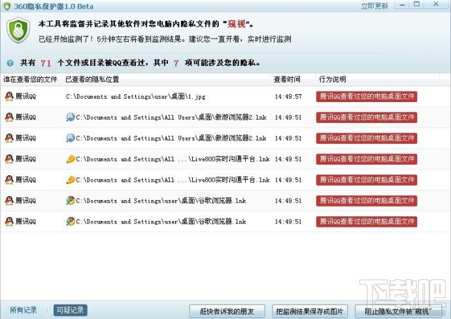Click the blue info icon beside 共有
The image size is (451, 319).
coord(10,63)
